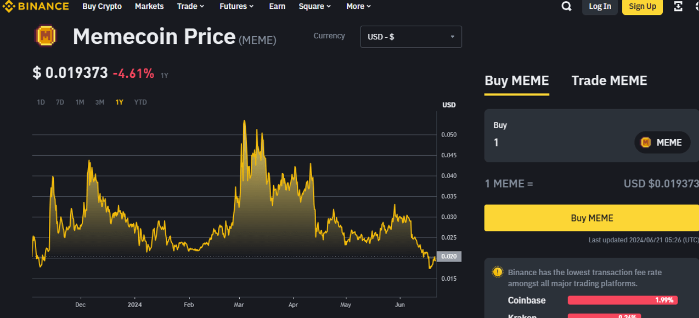
Task: Click the Sign Up button
Action: 642,7
